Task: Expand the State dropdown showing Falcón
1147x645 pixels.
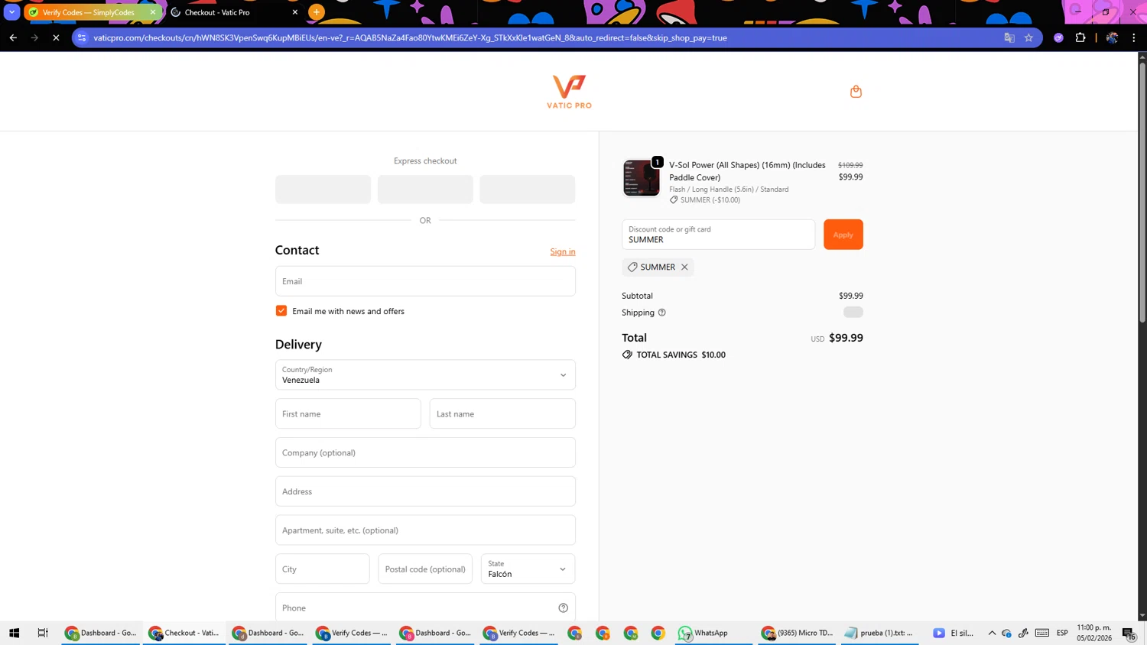Action: [528, 569]
